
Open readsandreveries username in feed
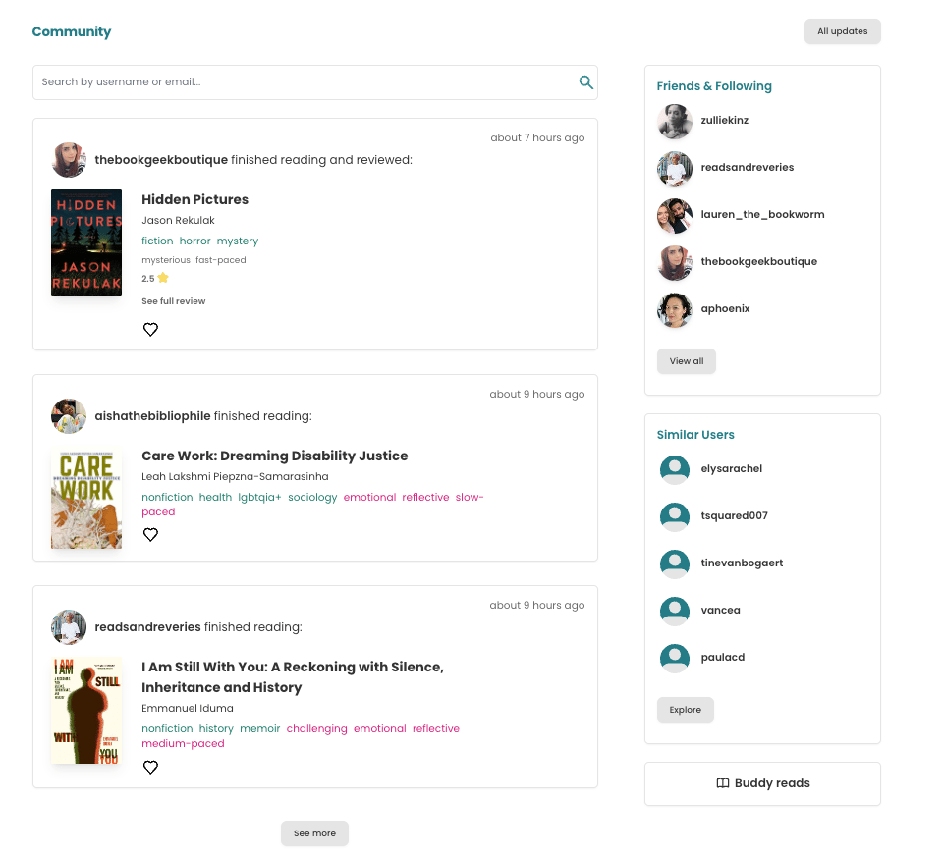(147, 626)
